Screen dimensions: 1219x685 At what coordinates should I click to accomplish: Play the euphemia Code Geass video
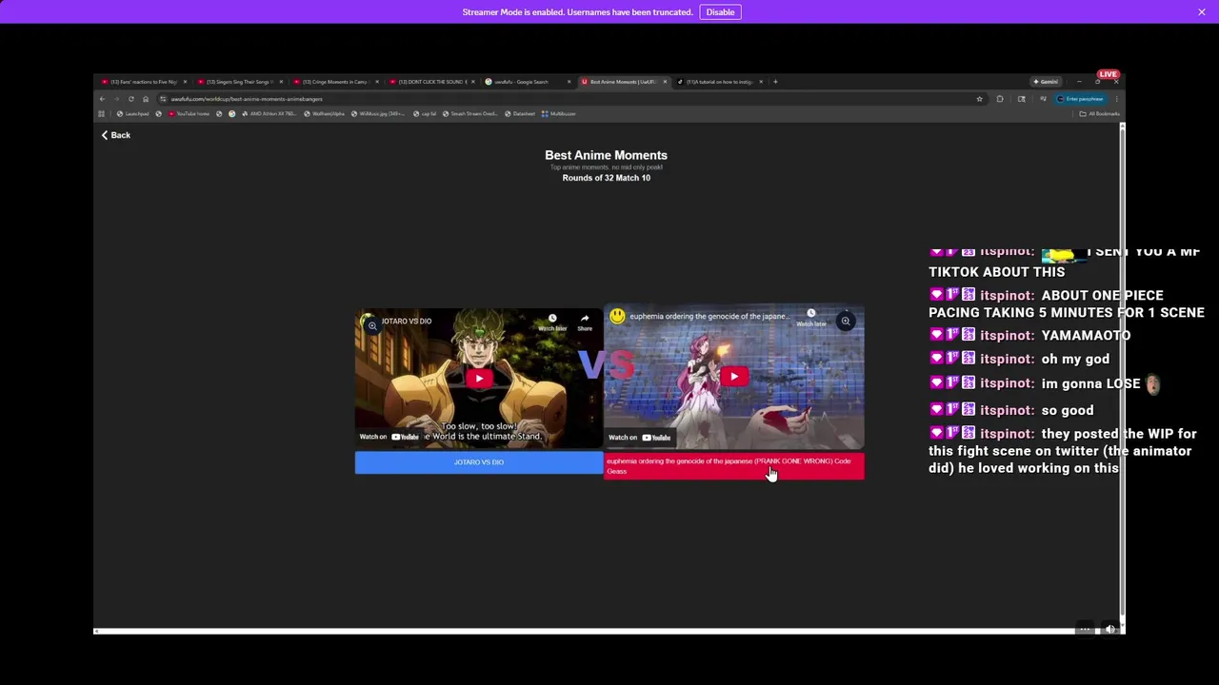[x=734, y=377]
